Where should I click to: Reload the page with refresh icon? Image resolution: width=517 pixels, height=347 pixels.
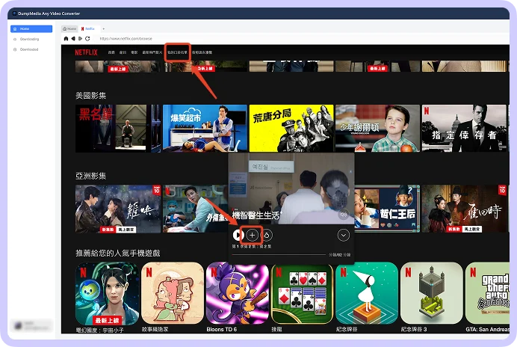(87, 39)
